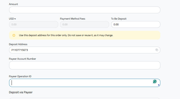Select the Deposit Address field text P1107715673

20,50
